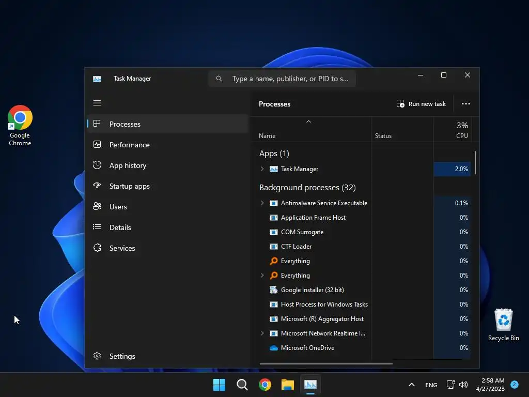529x397 pixels.
Task: Open the Users page
Action: 168,207
